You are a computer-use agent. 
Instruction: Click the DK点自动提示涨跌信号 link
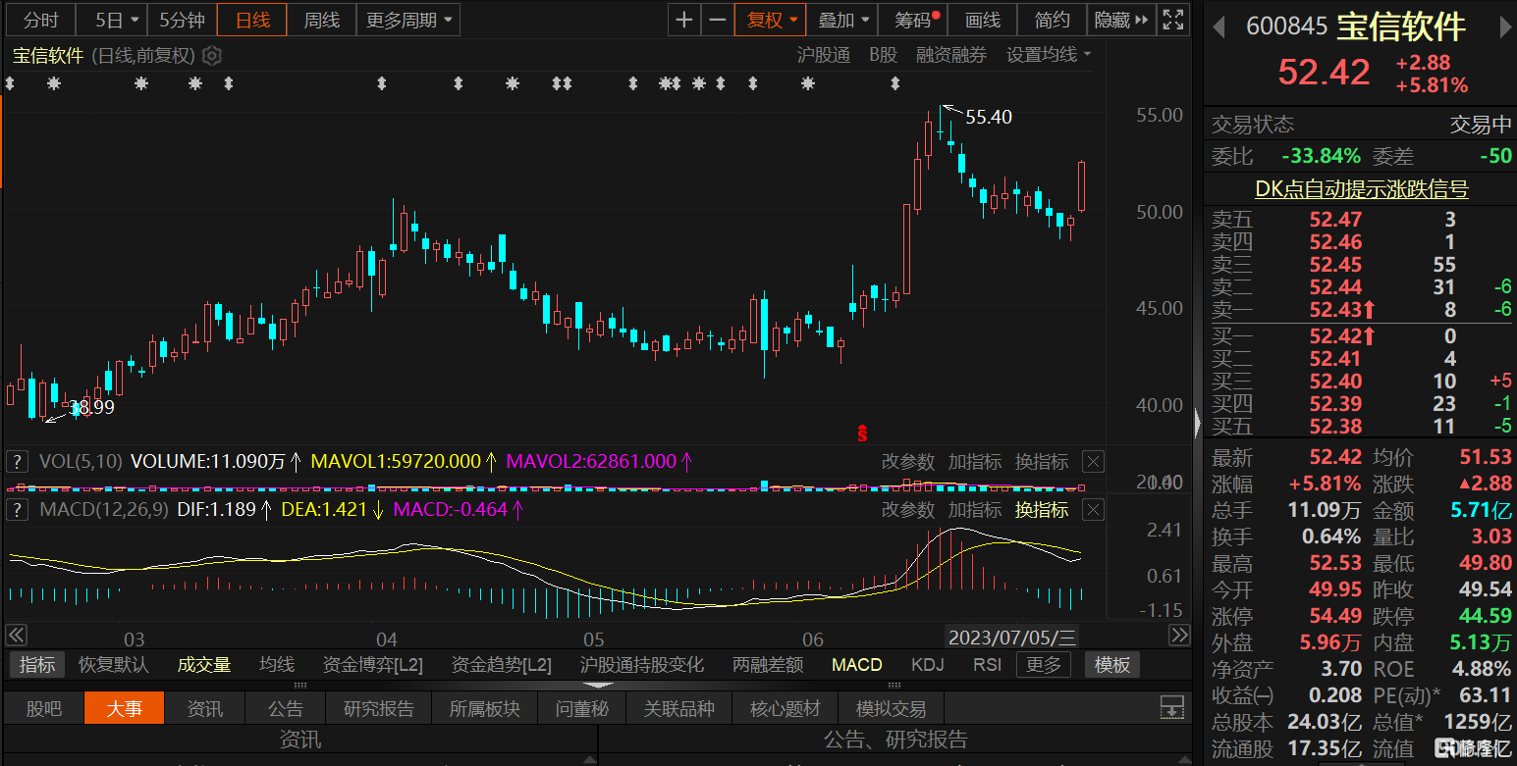(x=1361, y=189)
